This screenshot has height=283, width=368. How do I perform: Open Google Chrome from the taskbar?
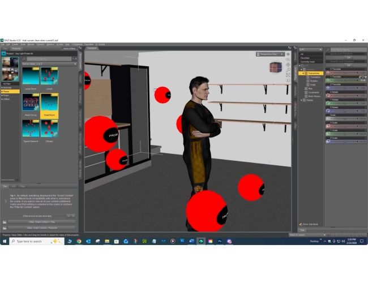pos(79,241)
